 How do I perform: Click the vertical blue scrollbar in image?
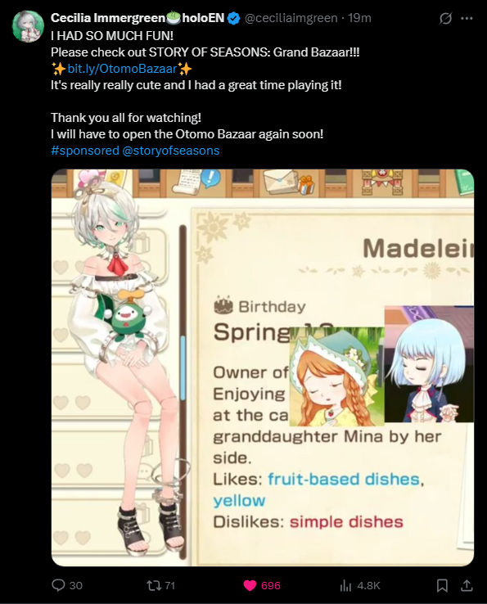pos(183,367)
